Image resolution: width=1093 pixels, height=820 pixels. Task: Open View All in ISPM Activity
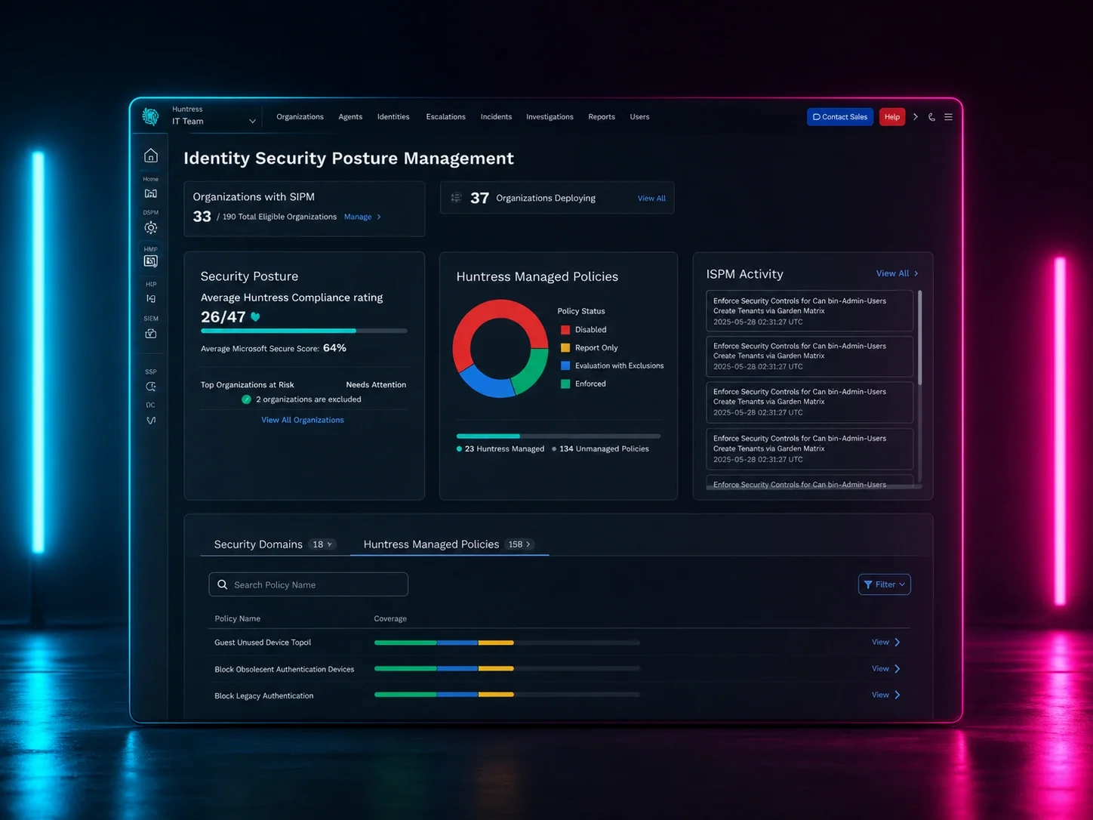892,273
